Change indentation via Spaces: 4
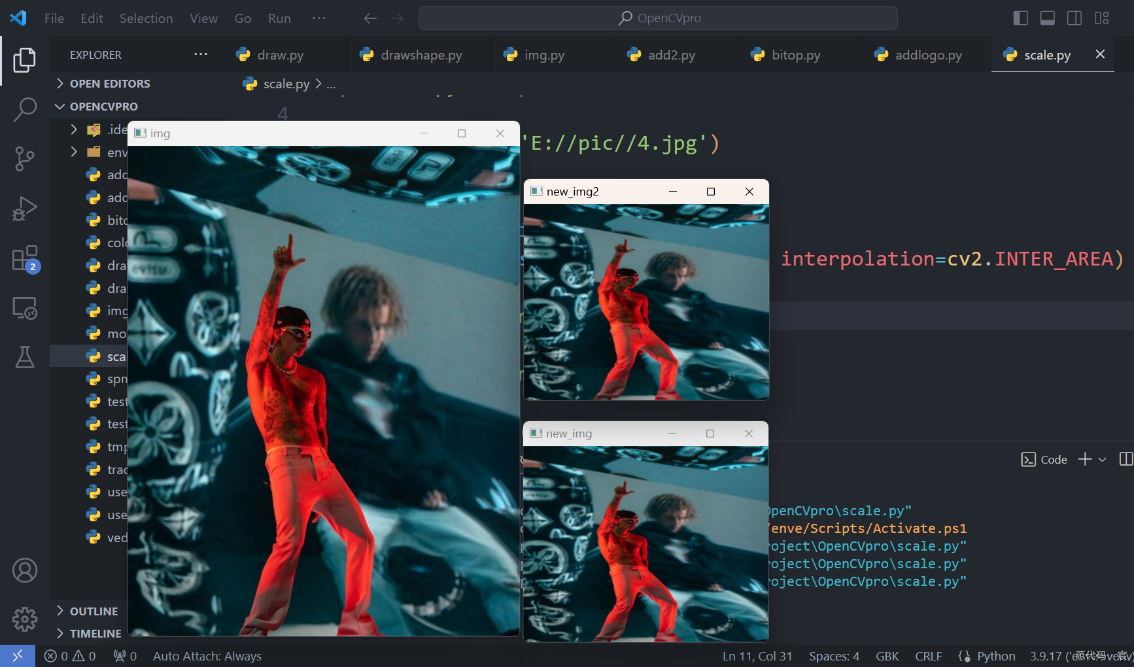This screenshot has height=667, width=1134. point(834,656)
